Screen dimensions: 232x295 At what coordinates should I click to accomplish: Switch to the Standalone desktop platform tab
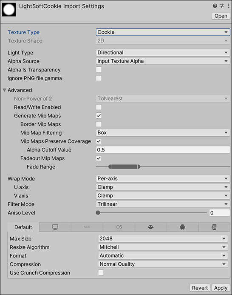tap(55, 227)
